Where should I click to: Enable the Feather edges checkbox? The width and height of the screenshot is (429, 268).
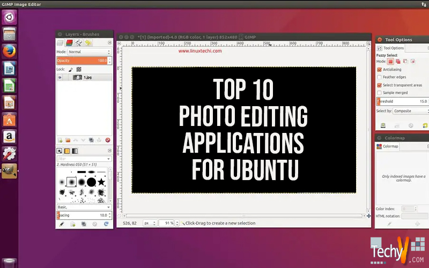[x=380, y=77]
